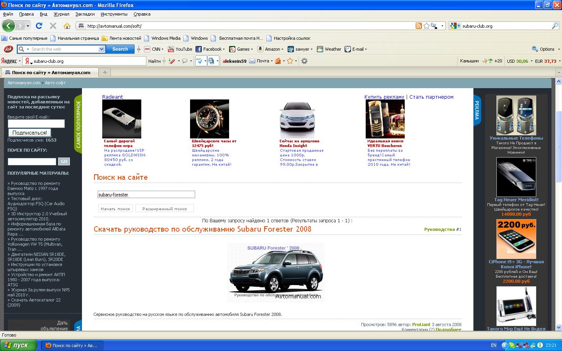Expand the Facebook toolbar dropdown arrow
562x351 pixels.
pos(224,50)
